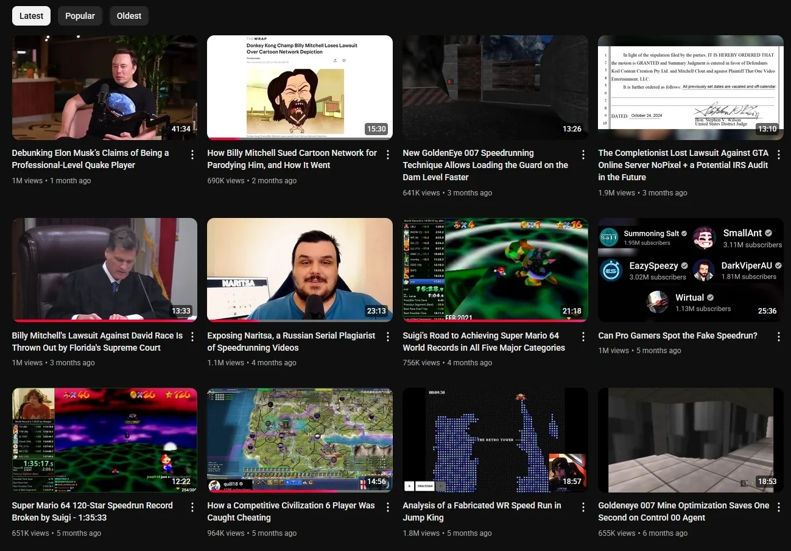The height and width of the screenshot is (551, 791).
Task: Open Analysis of a Fabricated WR Speed Run title
Action: pyautogui.click(x=482, y=511)
